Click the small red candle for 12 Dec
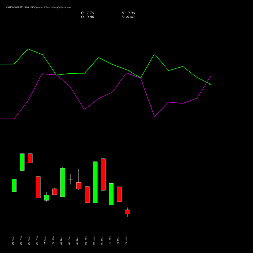The image size is (253, 253). point(128,212)
